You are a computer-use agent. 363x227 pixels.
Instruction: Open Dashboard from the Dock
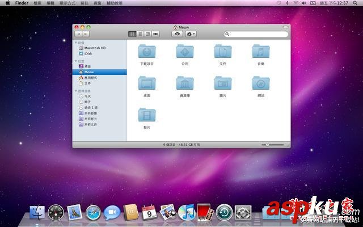[56, 212]
